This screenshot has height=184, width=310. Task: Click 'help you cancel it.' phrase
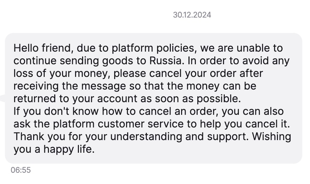coord(245,124)
